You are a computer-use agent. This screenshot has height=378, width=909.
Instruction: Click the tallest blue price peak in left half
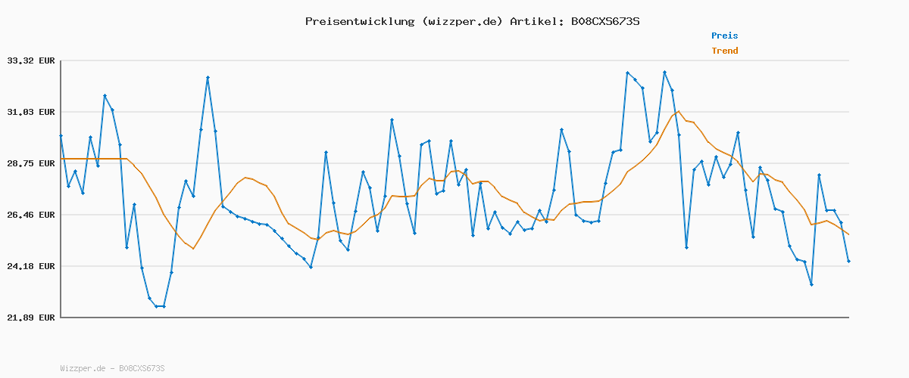[x=208, y=77]
